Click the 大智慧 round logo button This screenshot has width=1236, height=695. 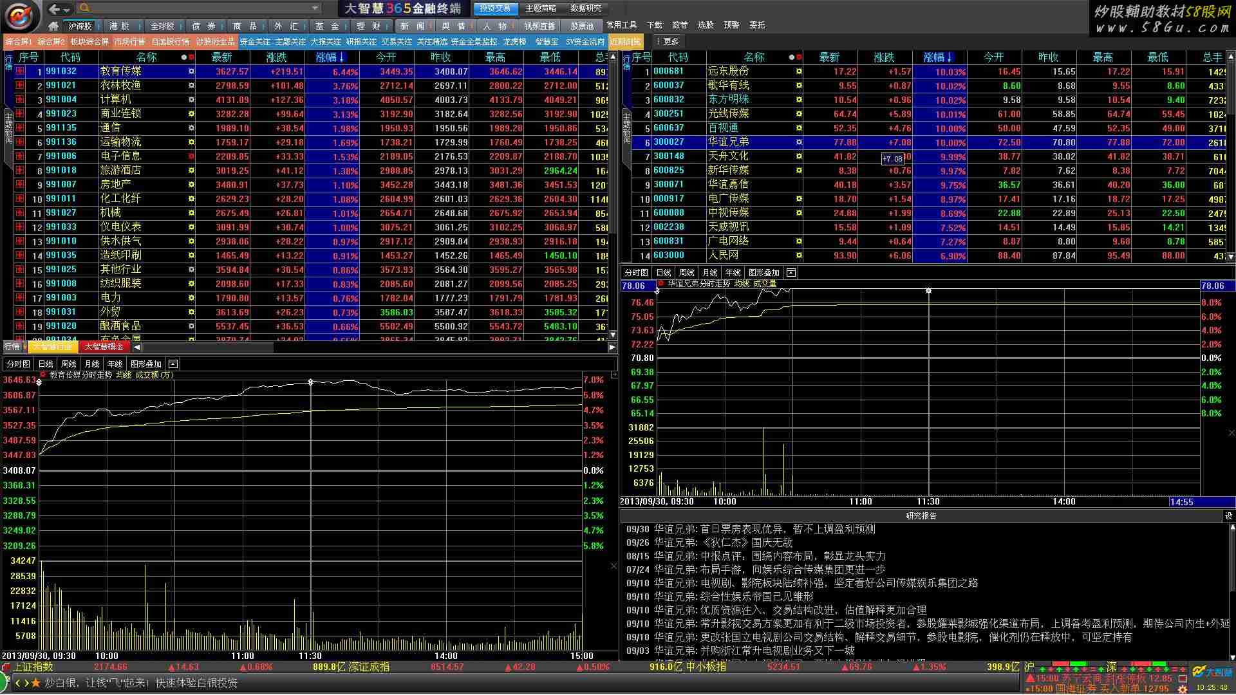pyautogui.click(x=21, y=15)
